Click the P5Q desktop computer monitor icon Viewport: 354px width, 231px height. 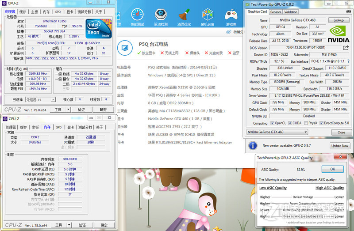[x=125, y=48]
